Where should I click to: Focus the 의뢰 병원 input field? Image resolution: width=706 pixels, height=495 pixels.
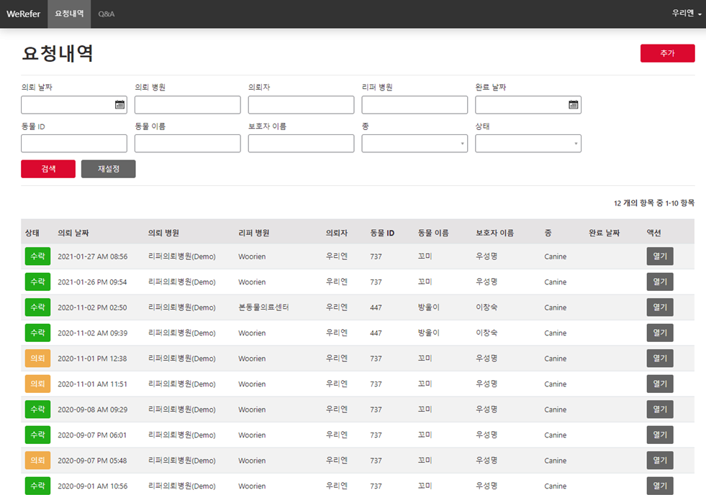coord(187,105)
